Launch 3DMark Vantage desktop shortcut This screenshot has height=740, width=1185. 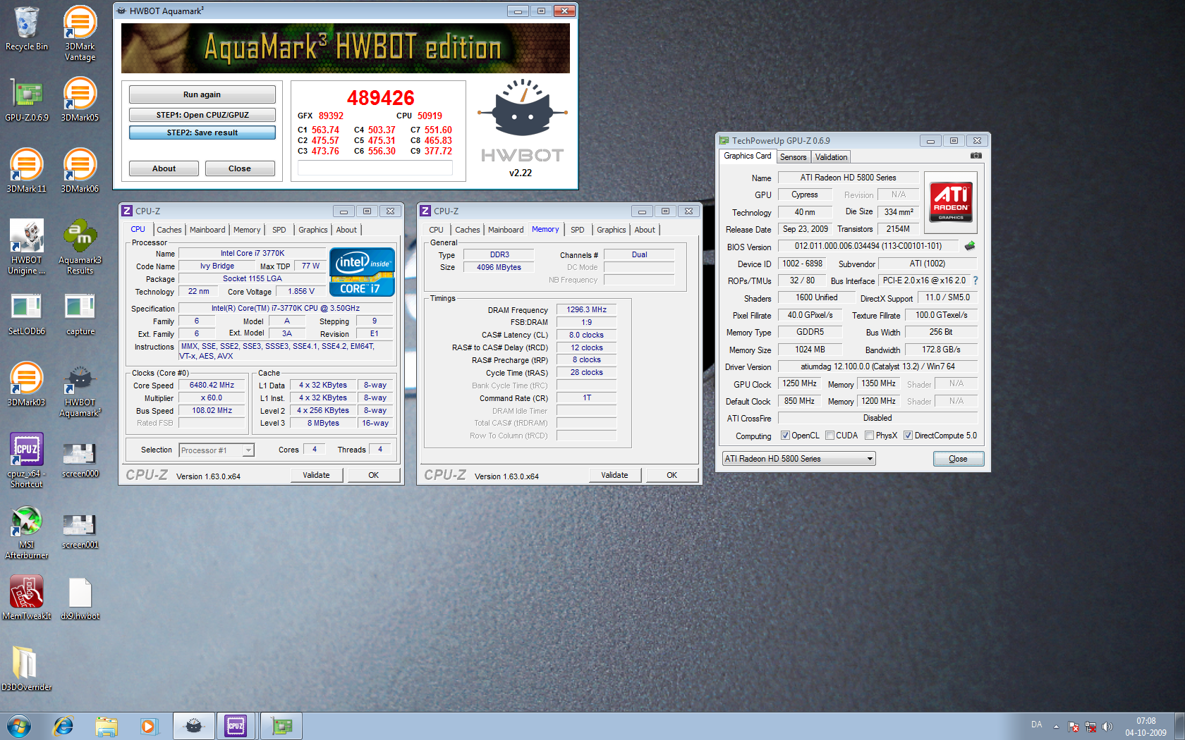pos(80,33)
